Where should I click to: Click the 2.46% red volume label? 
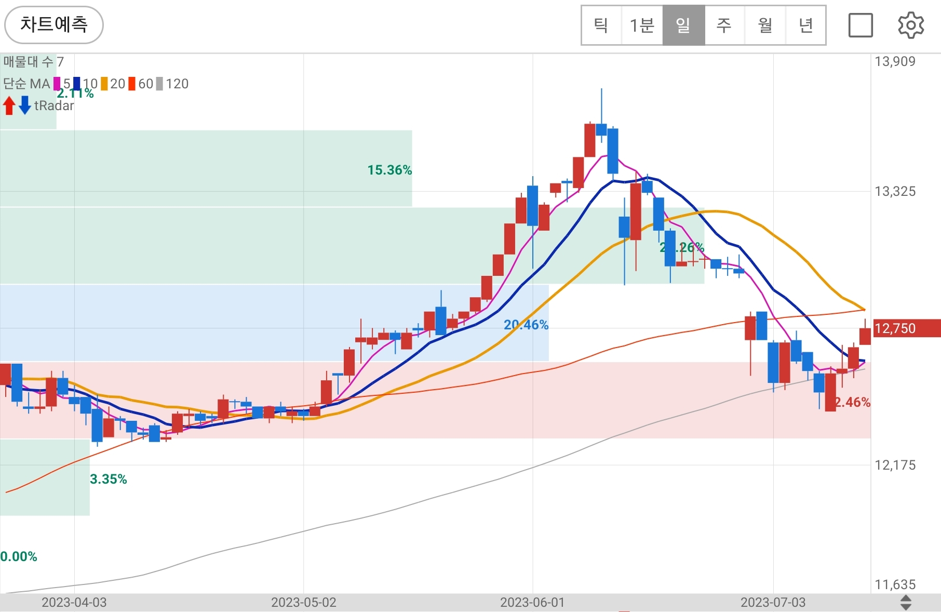pyautogui.click(x=853, y=402)
